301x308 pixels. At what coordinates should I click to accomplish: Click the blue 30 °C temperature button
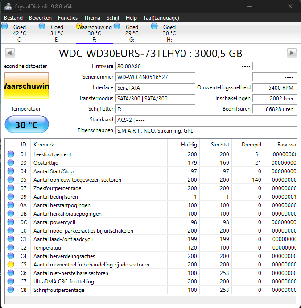tap(27, 125)
